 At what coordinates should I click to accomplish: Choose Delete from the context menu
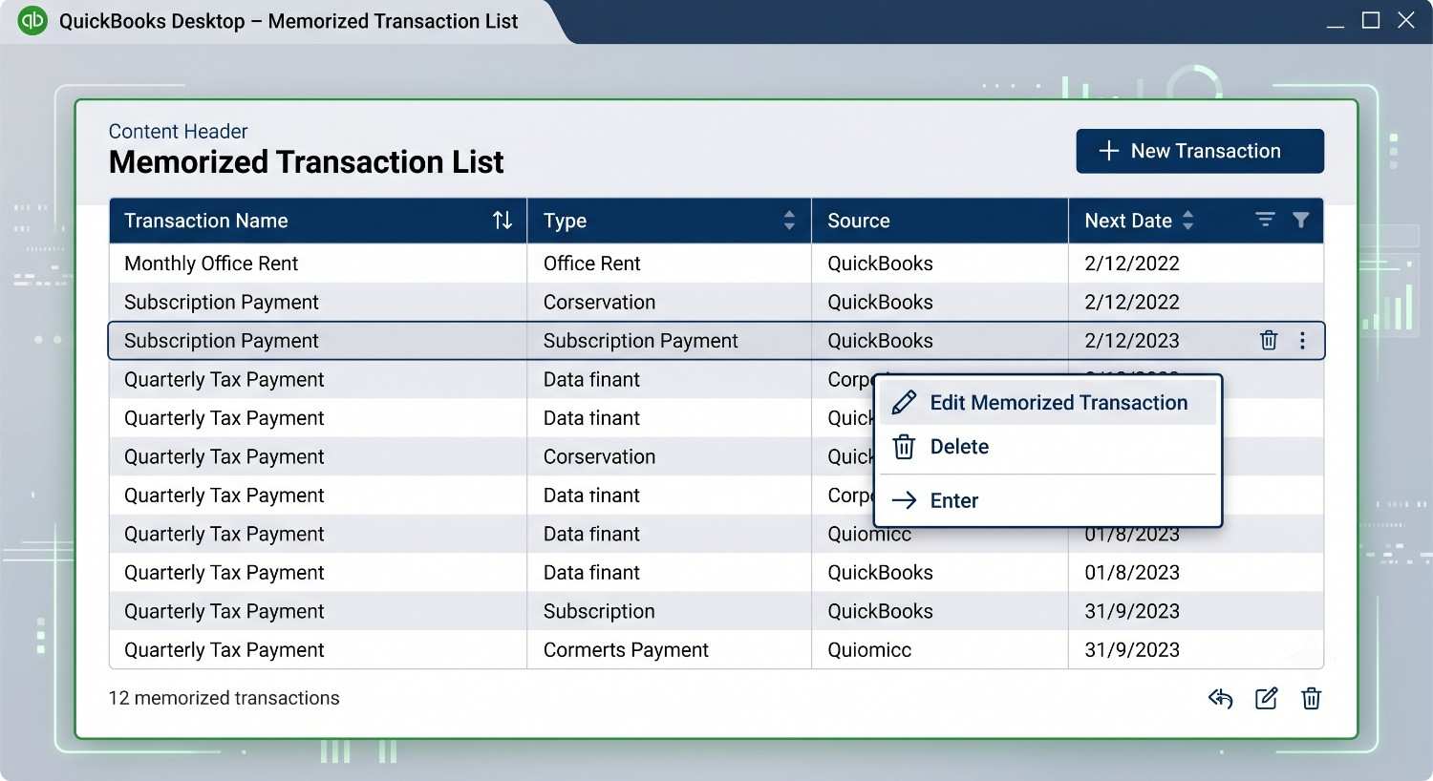pyautogui.click(x=1048, y=447)
